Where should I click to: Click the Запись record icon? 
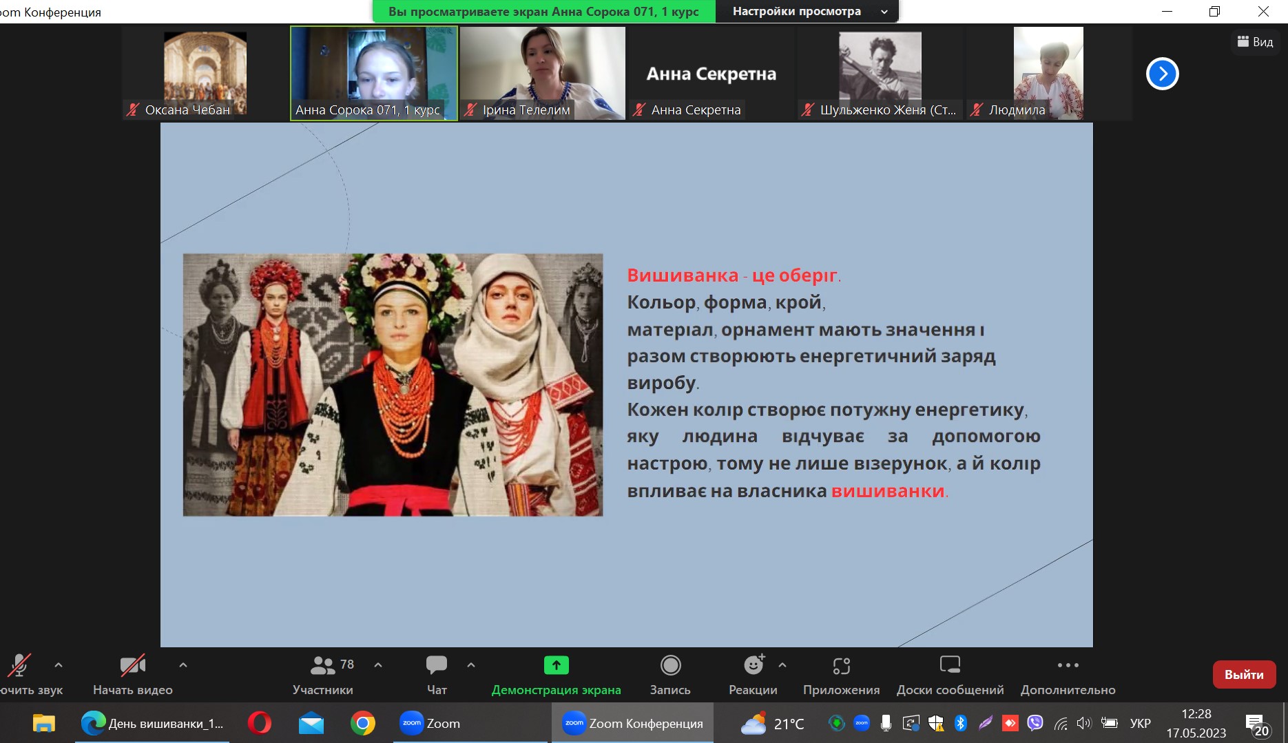(x=670, y=666)
